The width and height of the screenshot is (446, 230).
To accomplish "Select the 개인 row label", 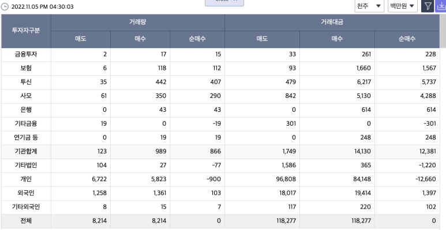I will click(x=26, y=179).
